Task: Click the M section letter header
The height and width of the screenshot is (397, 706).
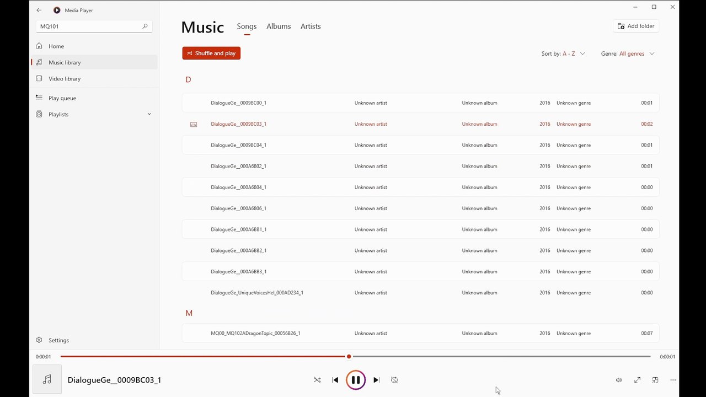Action: [x=189, y=313]
